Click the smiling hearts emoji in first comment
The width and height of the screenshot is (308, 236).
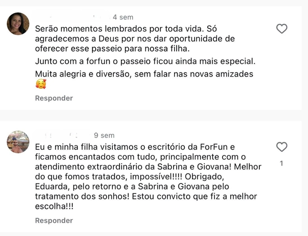(x=40, y=84)
